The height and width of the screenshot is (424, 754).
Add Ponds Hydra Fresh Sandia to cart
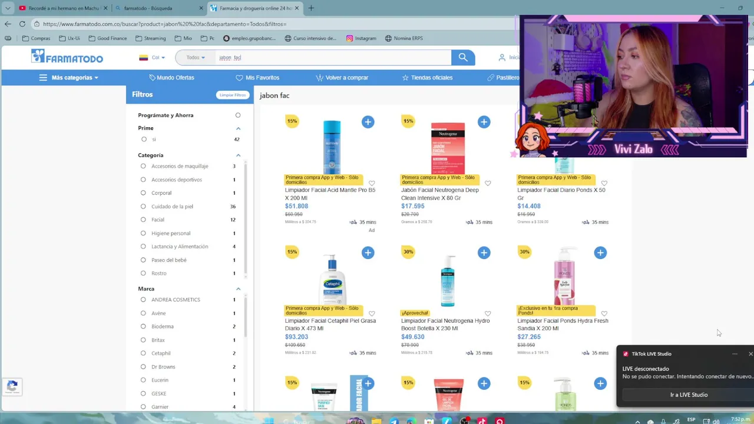[600, 253]
